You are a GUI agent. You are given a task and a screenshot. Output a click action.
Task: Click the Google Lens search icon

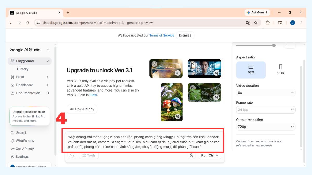280,23
